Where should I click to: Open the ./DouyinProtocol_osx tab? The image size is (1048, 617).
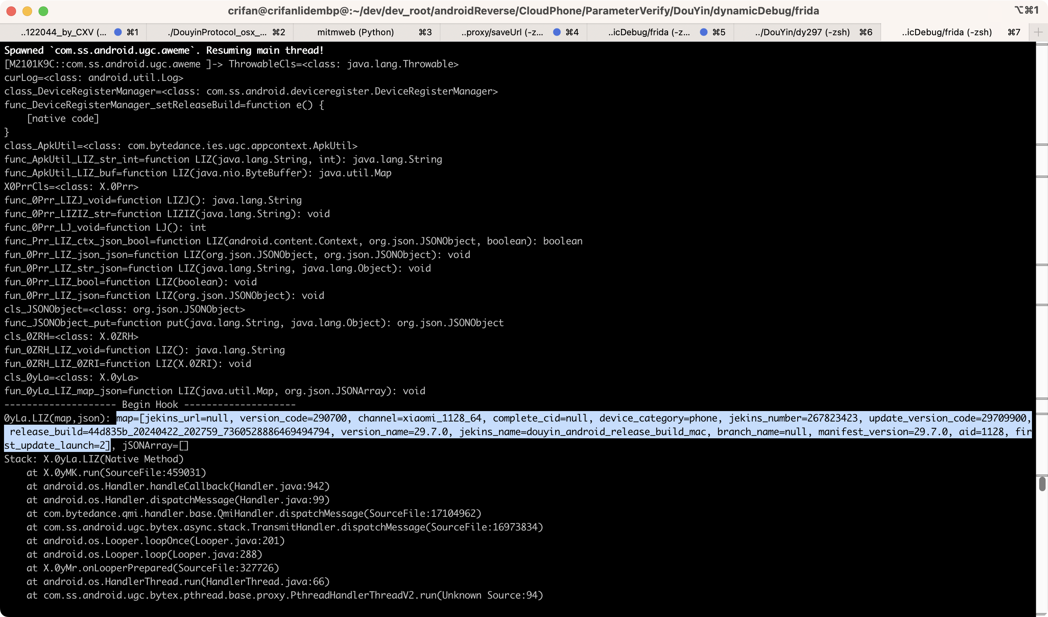point(220,32)
